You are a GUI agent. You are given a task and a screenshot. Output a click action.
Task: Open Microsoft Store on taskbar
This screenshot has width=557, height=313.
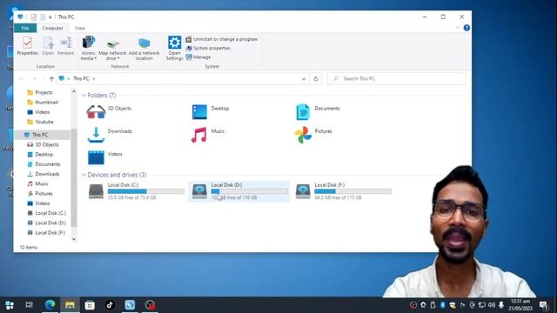[x=90, y=305]
